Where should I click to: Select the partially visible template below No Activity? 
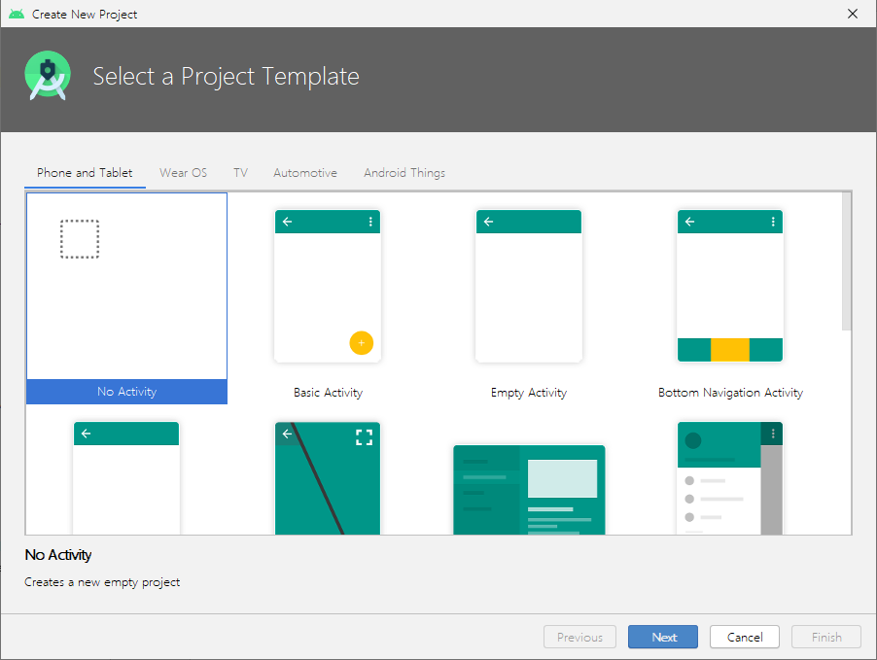tap(126, 478)
